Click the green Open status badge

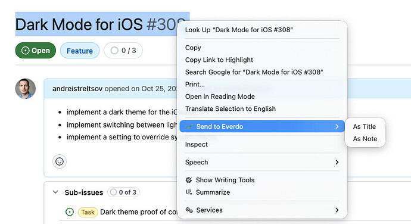(x=36, y=51)
